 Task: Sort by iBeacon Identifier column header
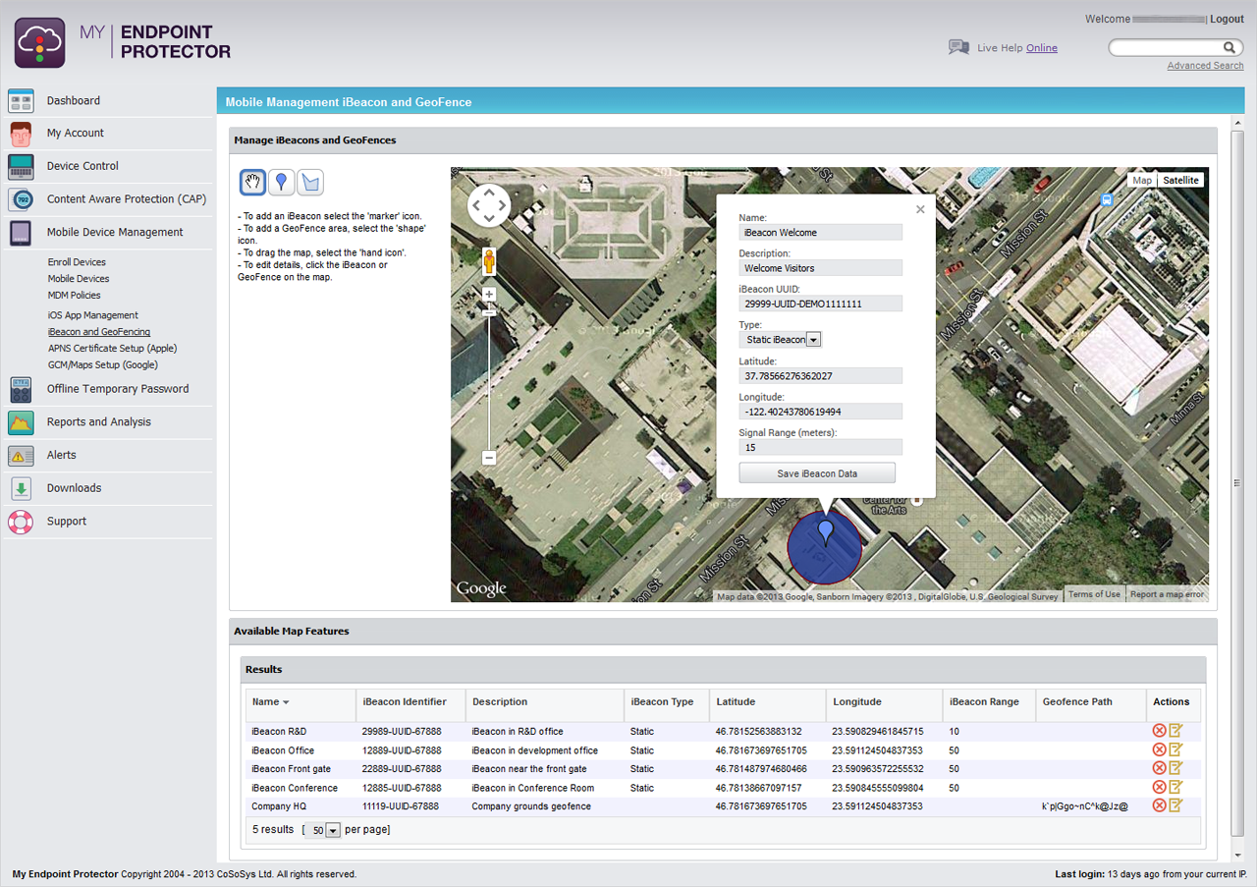[405, 702]
